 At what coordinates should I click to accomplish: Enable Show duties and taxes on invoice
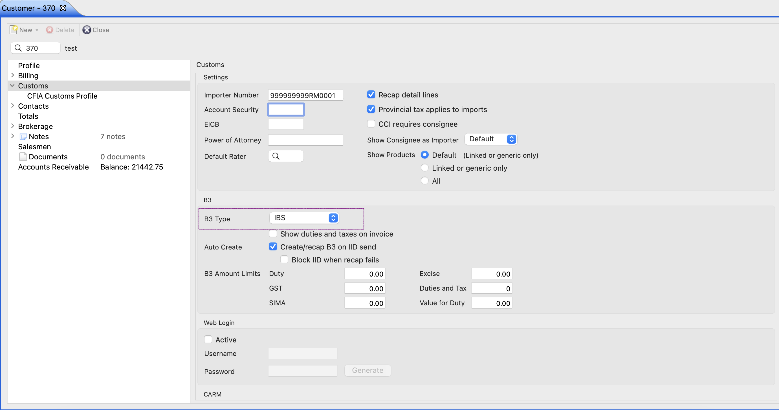pyautogui.click(x=273, y=234)
